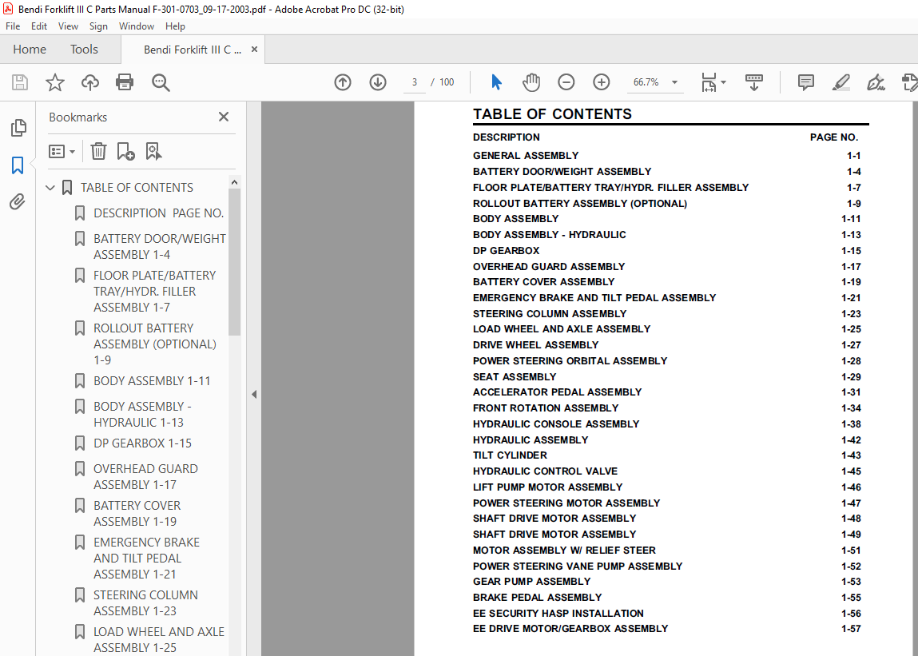
Task: Open the Help menu
Action: [175, 26]
